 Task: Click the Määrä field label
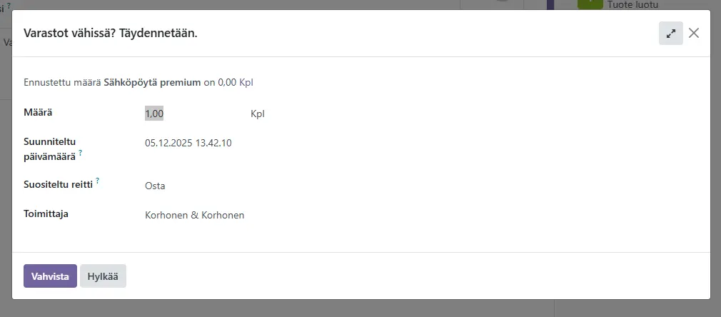(x=38, y=112)
